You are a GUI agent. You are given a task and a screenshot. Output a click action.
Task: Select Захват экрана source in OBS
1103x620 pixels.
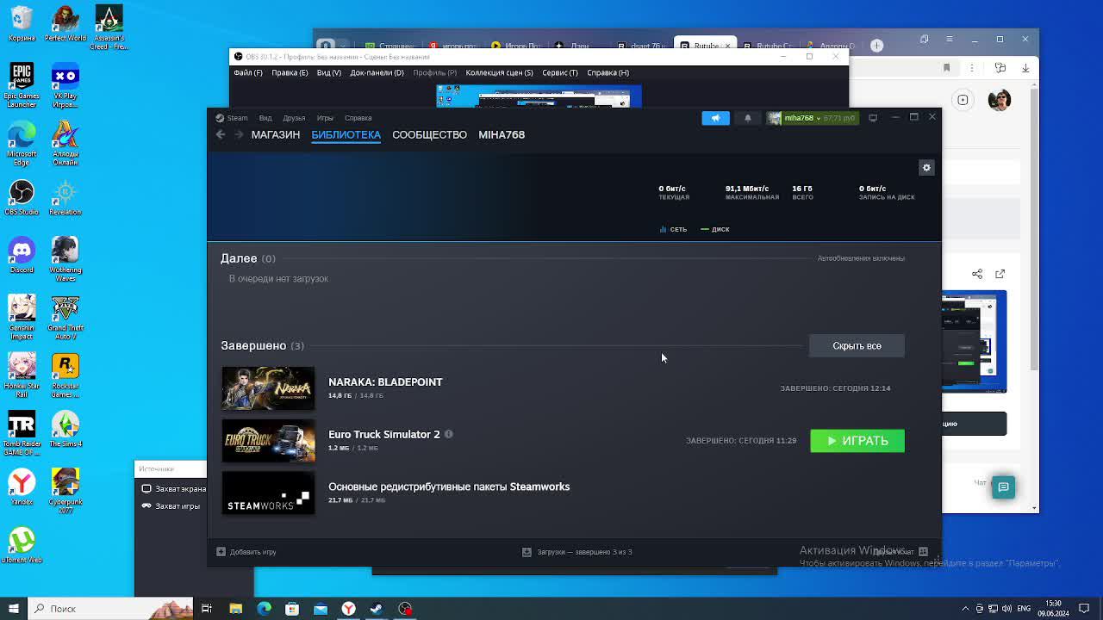[179, 488]
